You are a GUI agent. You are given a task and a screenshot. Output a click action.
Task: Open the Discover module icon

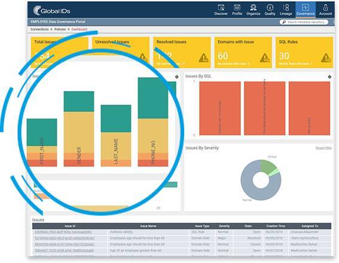pyautogui.click(x=221, y=10)
